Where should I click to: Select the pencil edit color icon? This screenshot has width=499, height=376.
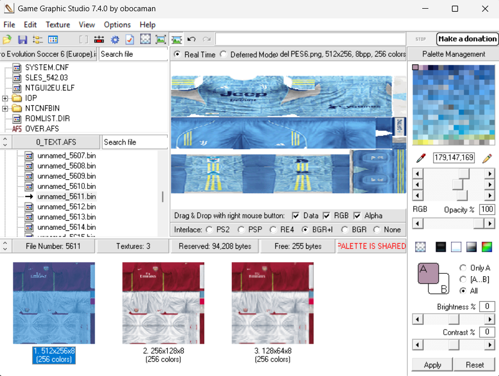[487, 158]
